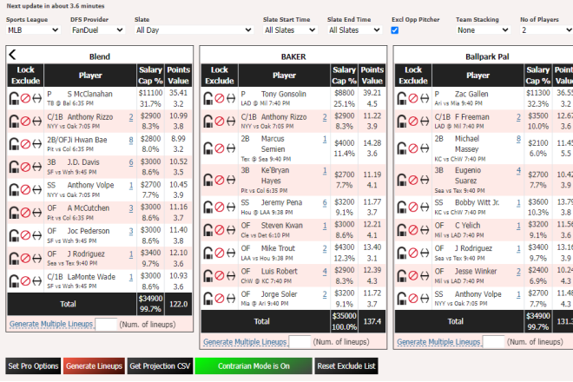
Task: Uncheck the Excl Opp Pitcher checkbox
Action: pos(395,30)
